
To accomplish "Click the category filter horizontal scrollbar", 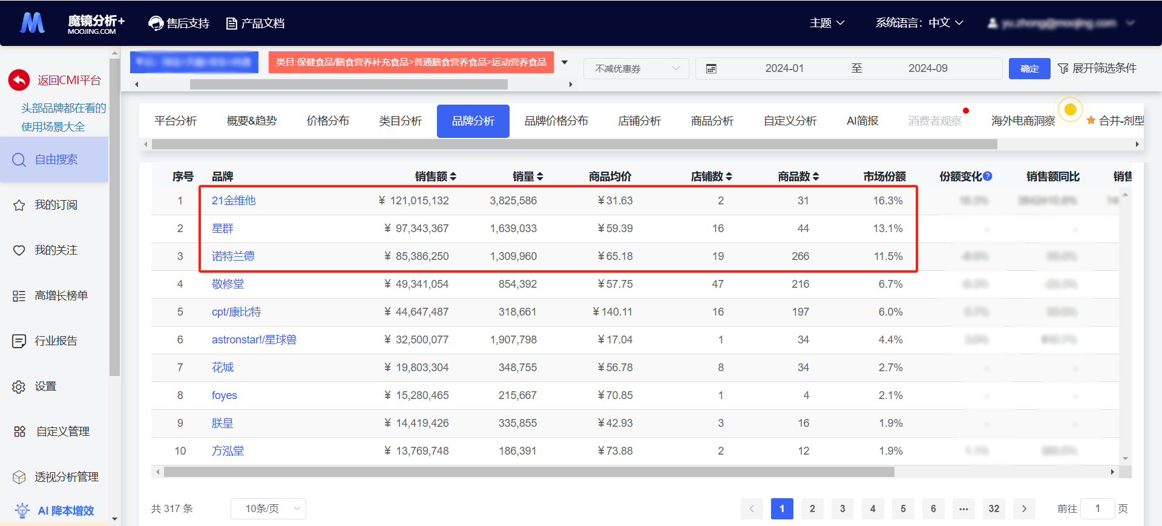I will (x=349, y=85).
